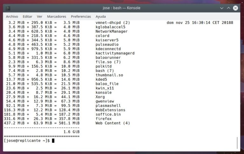Show the Ayuda menu
244x154 pixels.
[x=101, y=17]
